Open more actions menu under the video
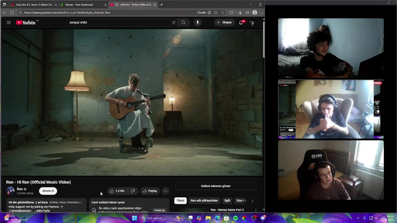The width and height of the screenshot is (397, 223). click(166, 191)
